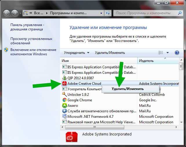This screenshot has height=147, width=186.
Task: Click the shield icon beside Windows components link
Action: [x=6, y=50]
